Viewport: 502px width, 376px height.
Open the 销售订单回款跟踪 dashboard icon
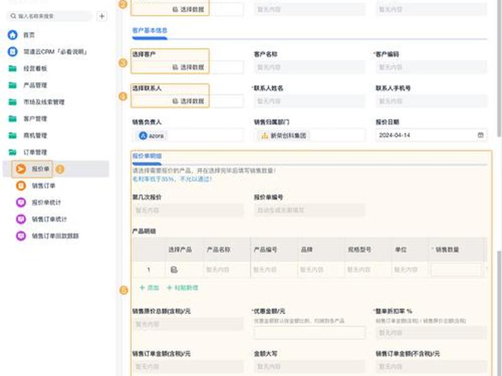pyautogui.click(x=21, y=236)
